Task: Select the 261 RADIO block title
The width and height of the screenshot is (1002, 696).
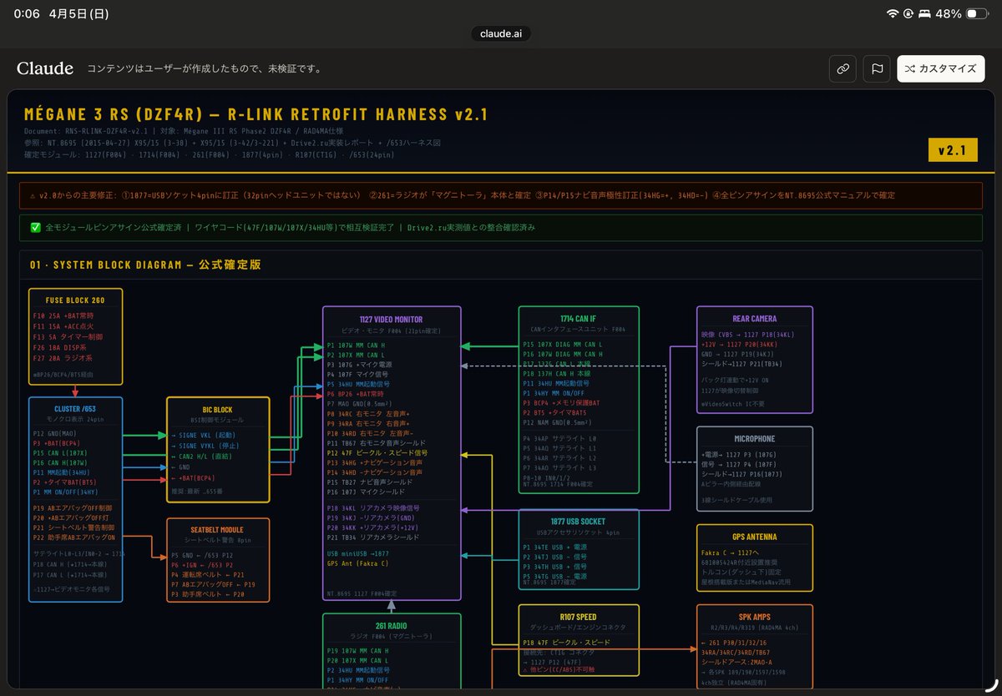Action: (x=392, y=625)
